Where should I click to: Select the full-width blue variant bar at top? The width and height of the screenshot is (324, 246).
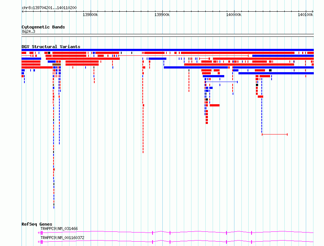167,50
